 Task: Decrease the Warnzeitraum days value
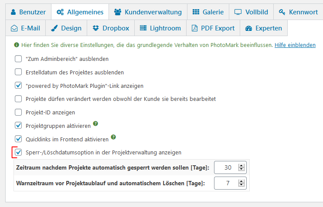tap(242, 186)
